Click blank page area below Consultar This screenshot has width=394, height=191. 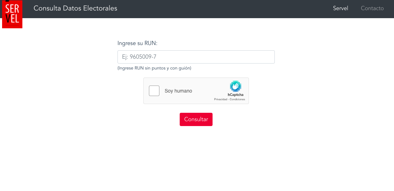[x=196, y=157]
